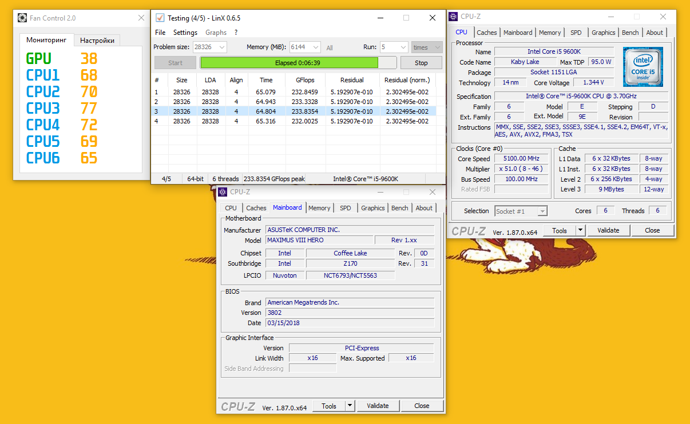The image size is (690, 424).
Task: Click the Intel Core i5 logo badge
Action: (x=643, y=67)
